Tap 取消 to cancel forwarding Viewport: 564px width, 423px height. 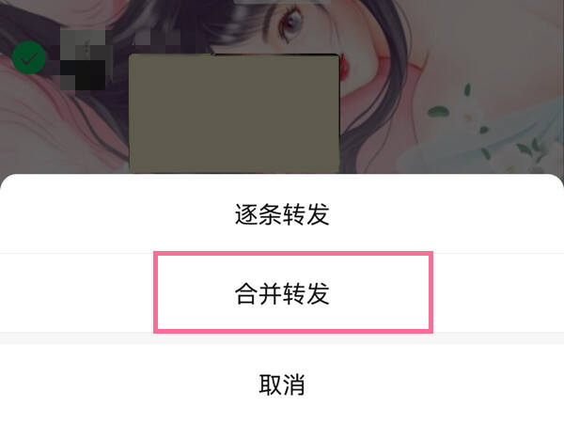(282, 384)
